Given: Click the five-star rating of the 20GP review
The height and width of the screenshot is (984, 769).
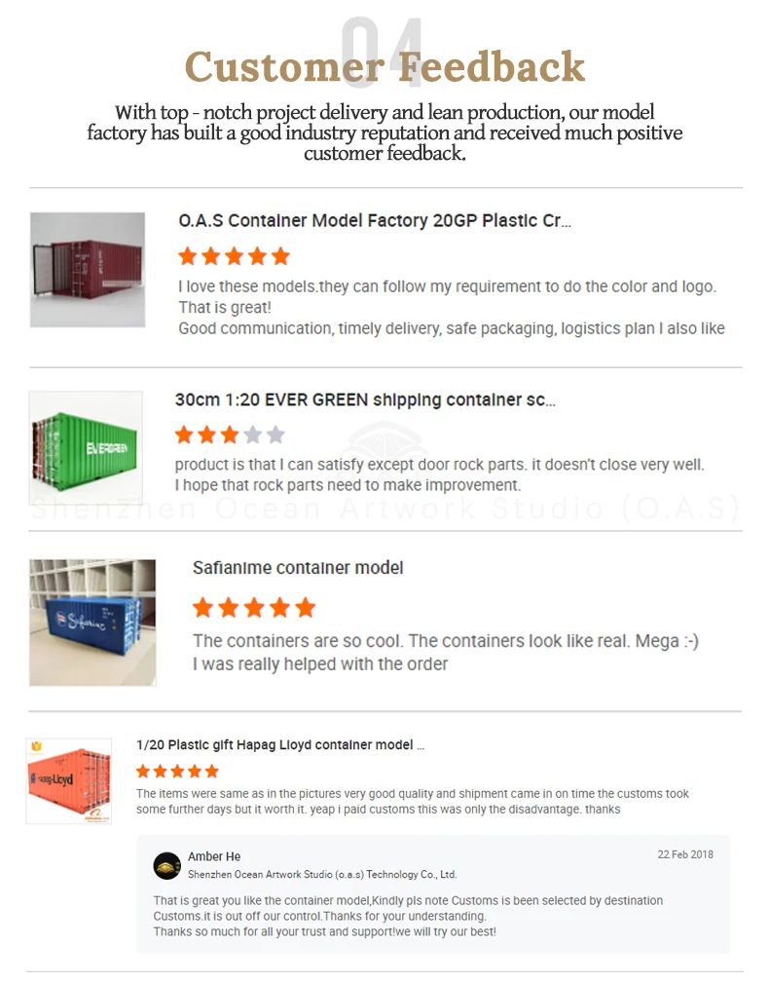Looking at the screenshot, I should tap(234, 256).
